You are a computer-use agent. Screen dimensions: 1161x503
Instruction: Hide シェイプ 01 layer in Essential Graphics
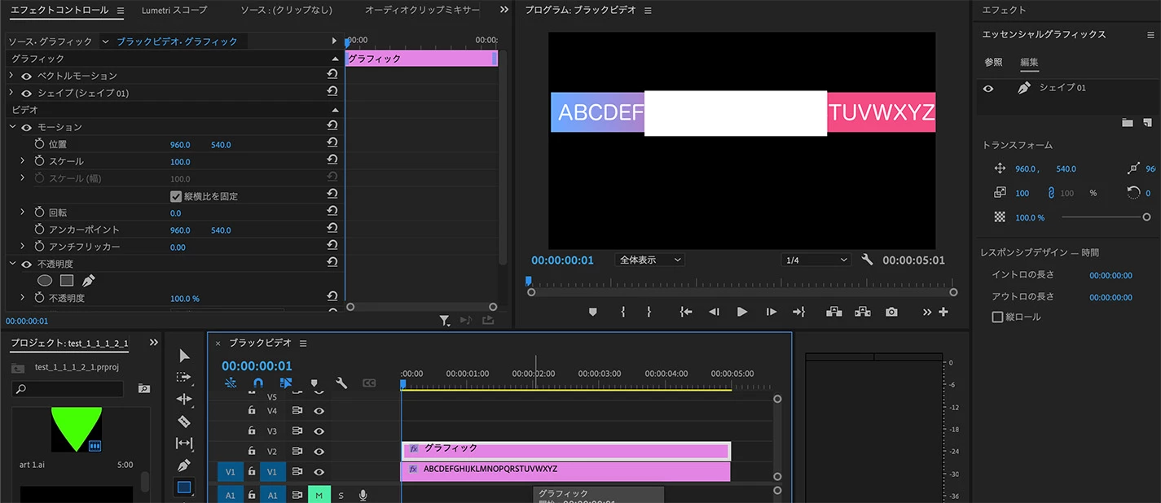pos(988,88)
